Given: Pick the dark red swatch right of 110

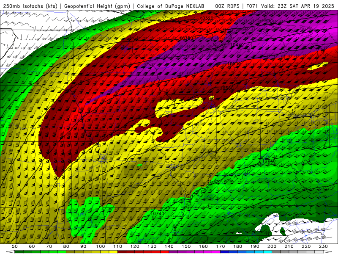Looking at the screenshot, I should click(122, 252).
